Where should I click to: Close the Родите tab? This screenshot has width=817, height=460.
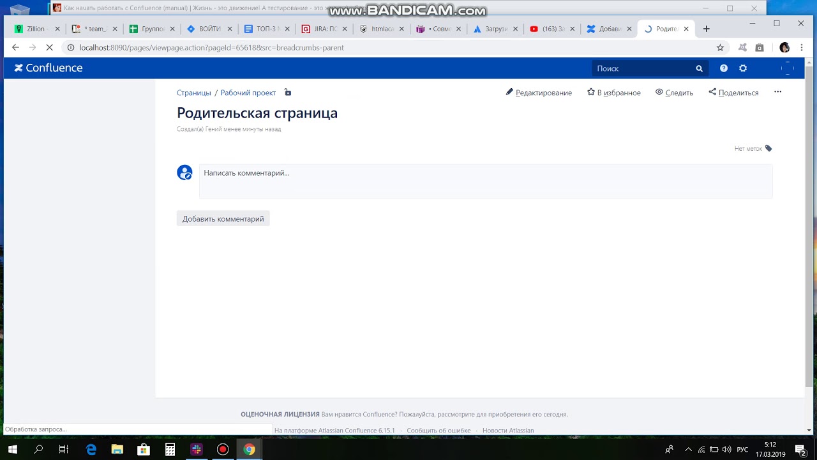[x=687, y=29]
